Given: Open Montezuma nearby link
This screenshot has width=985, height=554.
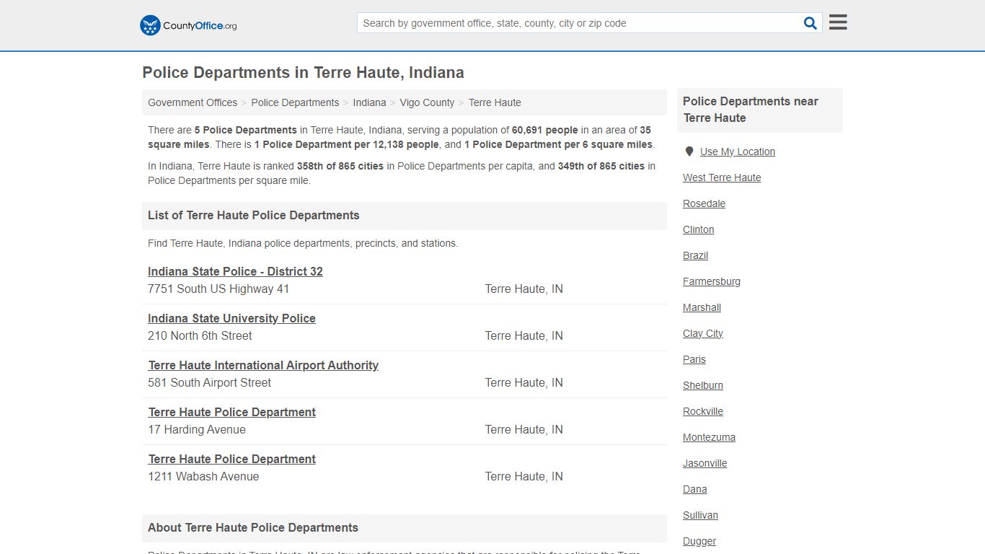Looking at the screenshot, I should pyautogui.click(x=709, y=437).
